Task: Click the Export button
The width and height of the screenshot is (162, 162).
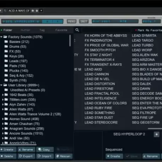Action: 27,156
